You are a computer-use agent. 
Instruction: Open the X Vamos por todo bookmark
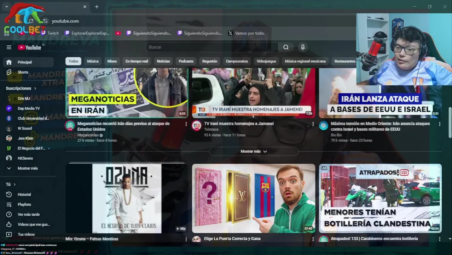(x=246, y=33)
